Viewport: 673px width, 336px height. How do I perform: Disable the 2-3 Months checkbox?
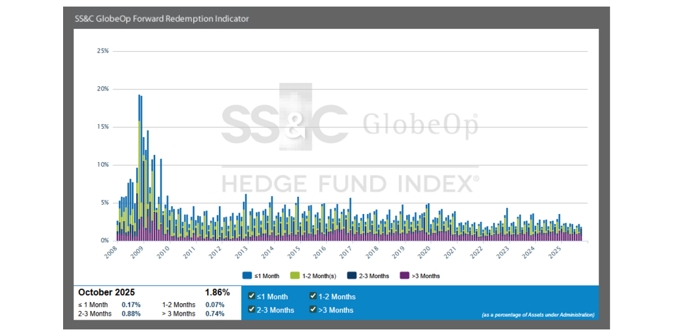pos(251,310)
